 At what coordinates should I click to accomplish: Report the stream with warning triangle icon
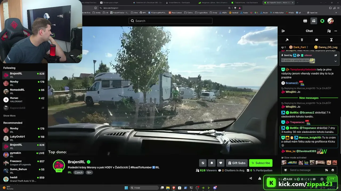260,178
